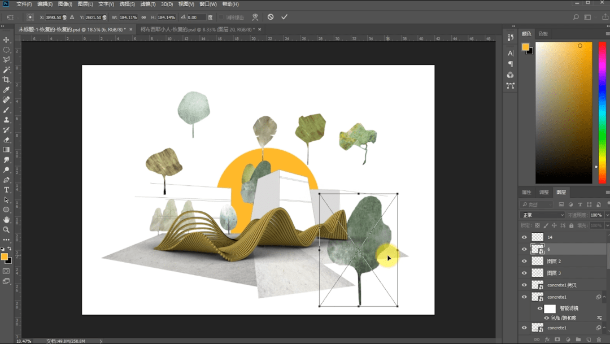Click the link icon between W and H
This screenshot has width=610, height=344.
(143, 17)
